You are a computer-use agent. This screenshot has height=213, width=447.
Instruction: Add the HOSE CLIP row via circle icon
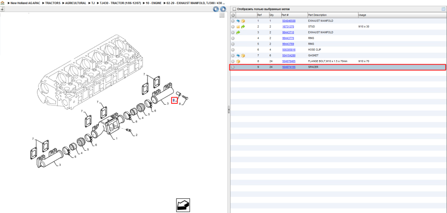(x=233, y=50)
